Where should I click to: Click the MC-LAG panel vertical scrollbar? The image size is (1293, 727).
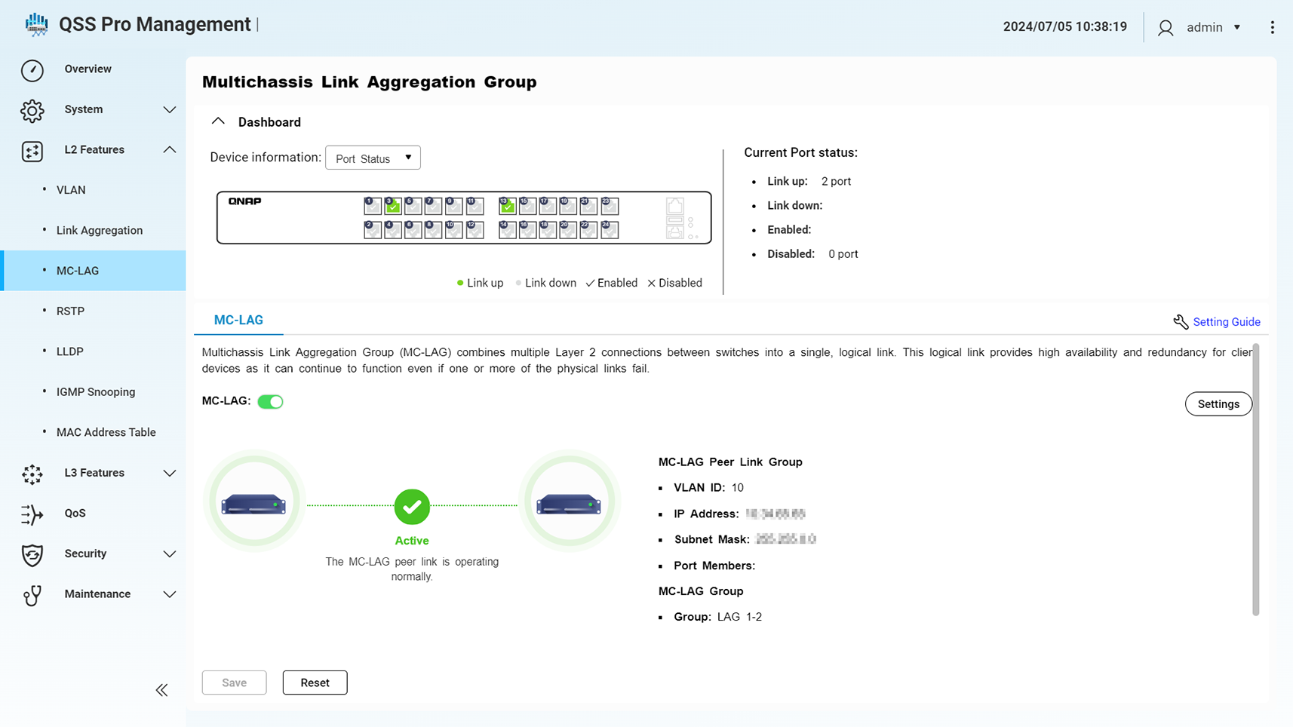click(1255, 480)
